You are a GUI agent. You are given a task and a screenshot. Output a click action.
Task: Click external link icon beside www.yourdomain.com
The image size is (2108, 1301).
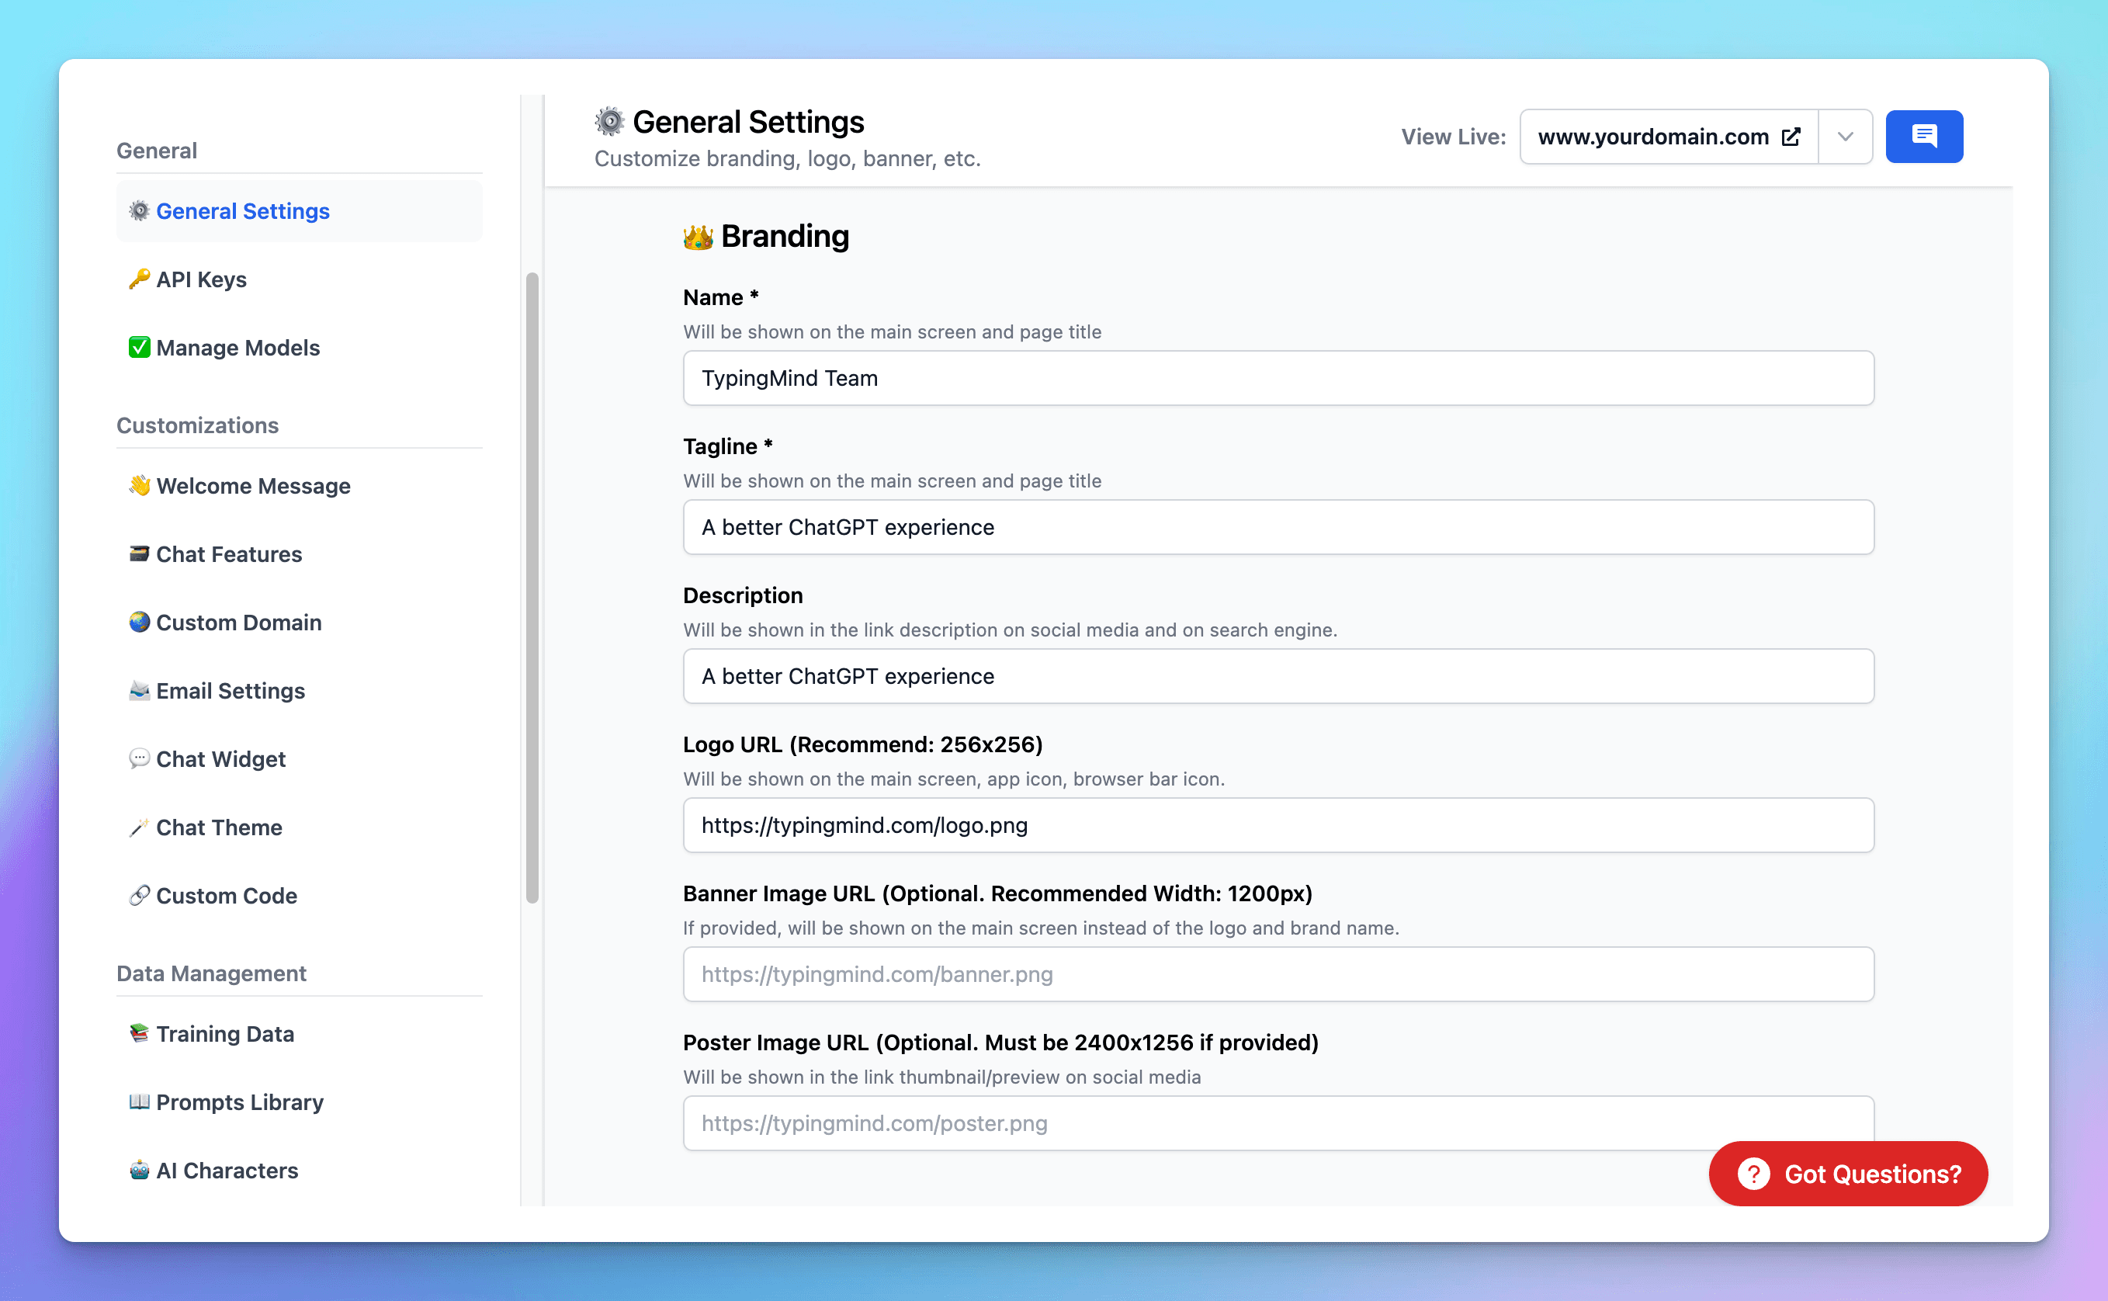pos(1791,137)
